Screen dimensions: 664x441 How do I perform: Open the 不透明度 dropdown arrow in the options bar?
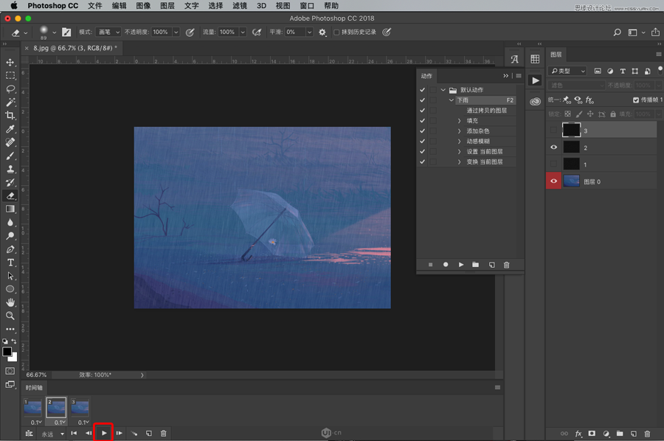tap(176, 32)
